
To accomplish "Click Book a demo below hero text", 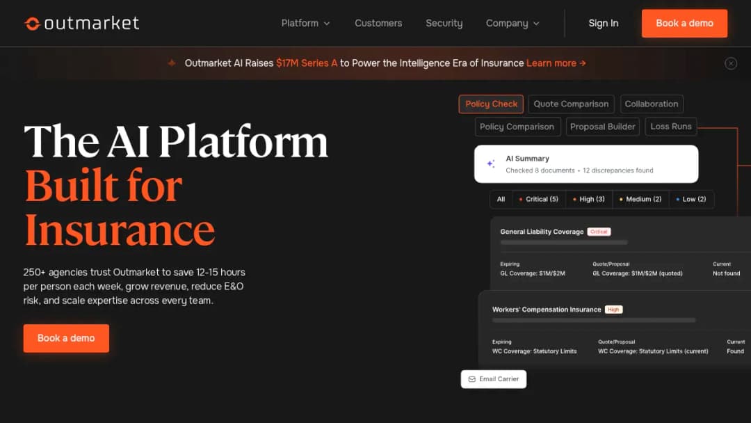I will (66, 338).
